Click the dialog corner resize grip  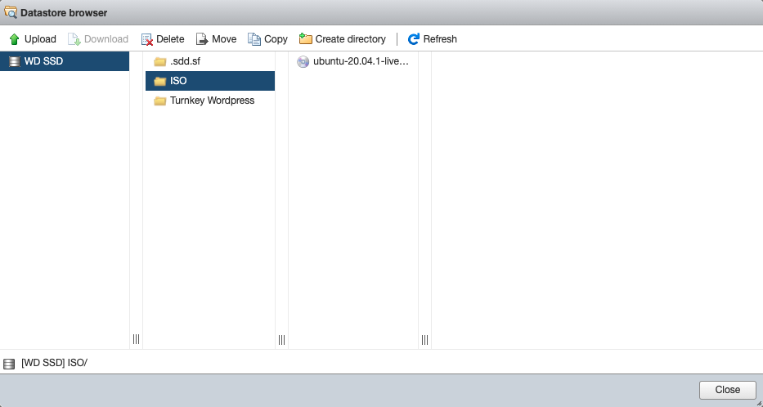click(x=759, y=403)
